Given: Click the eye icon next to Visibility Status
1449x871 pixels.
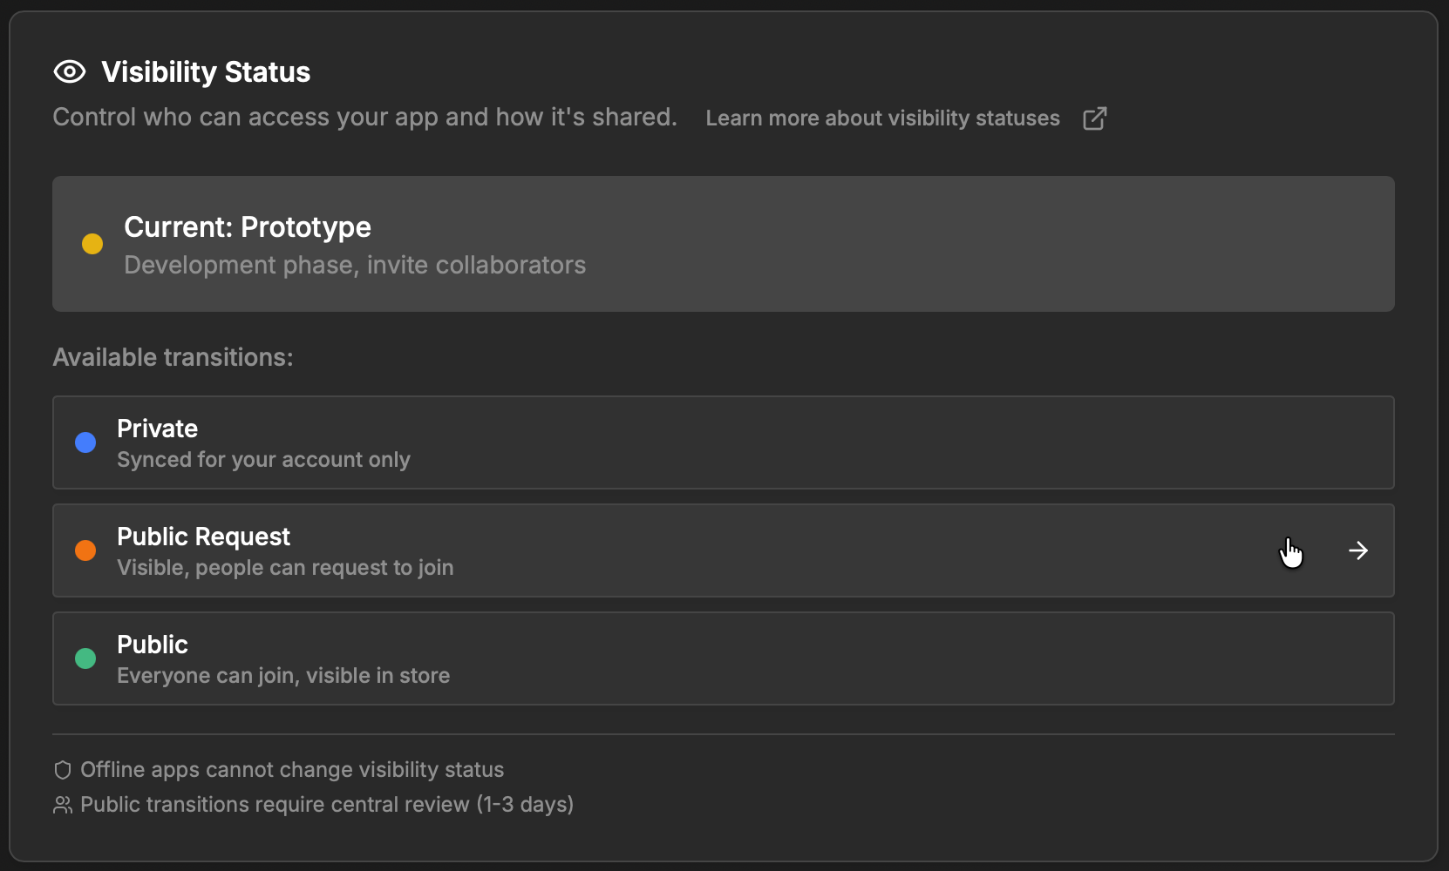Looking at the screenshot, I should pos(70,71).
